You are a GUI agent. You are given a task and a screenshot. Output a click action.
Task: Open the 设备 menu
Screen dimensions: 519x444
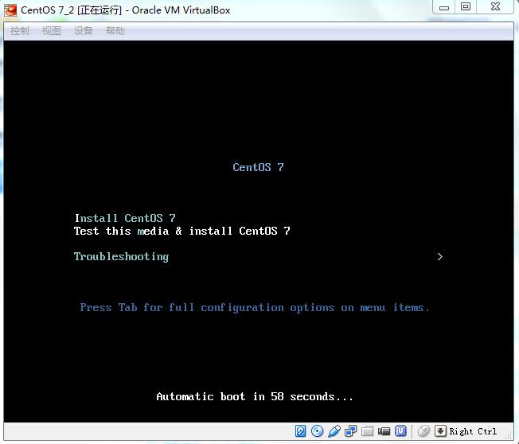[x=83, y=31]
